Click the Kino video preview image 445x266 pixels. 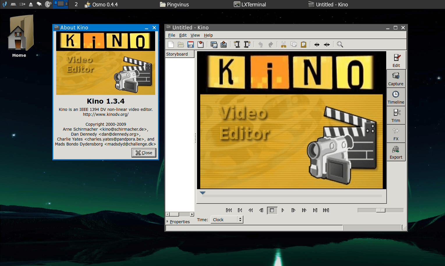tap(292, 120)
